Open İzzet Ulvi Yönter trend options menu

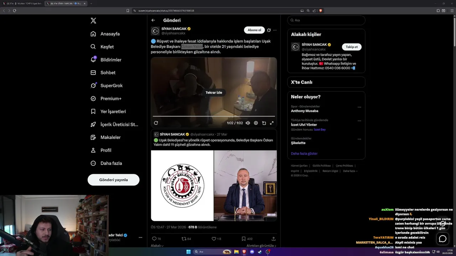pos(359,121)
